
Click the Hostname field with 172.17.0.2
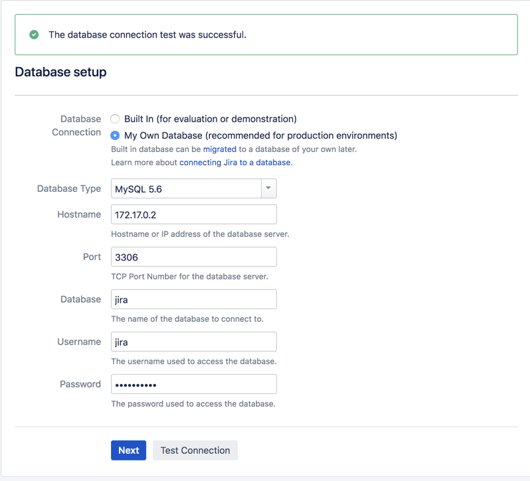coord(193,214)
